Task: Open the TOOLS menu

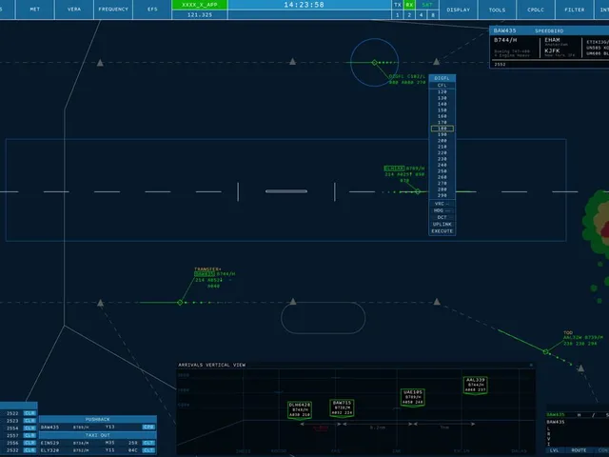Action: click(497, 10)
